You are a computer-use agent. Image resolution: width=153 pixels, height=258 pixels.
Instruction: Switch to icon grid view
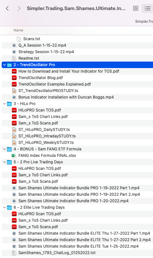tap(136, 8)
